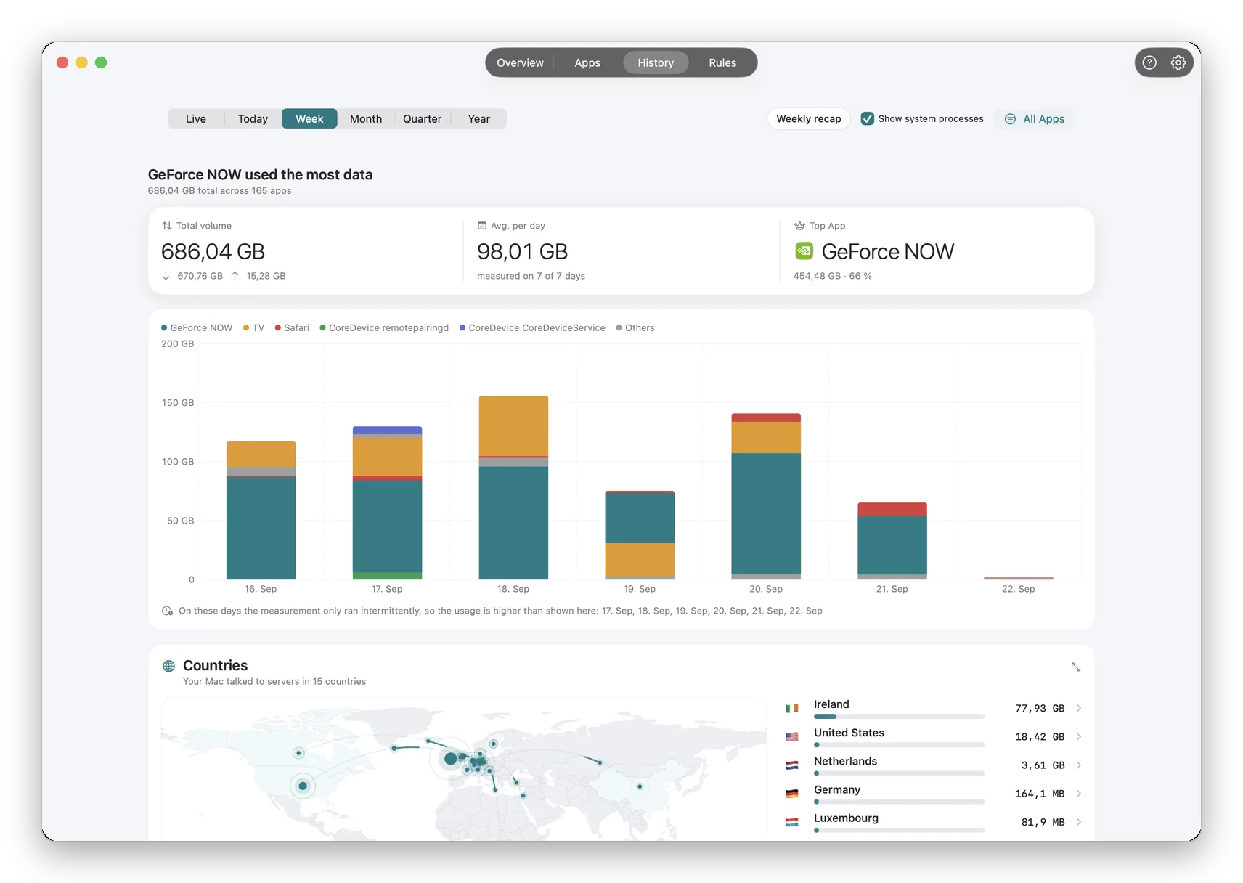Switch to the Apps tab

click(x=587, y=62)
